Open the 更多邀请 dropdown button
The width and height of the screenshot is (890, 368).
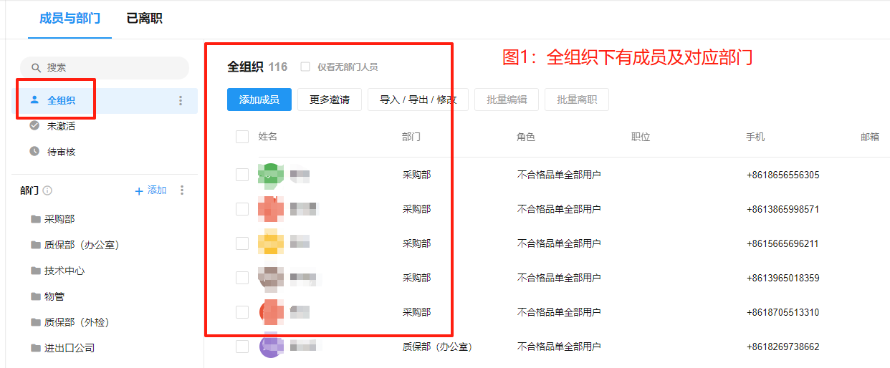point(330,100)
